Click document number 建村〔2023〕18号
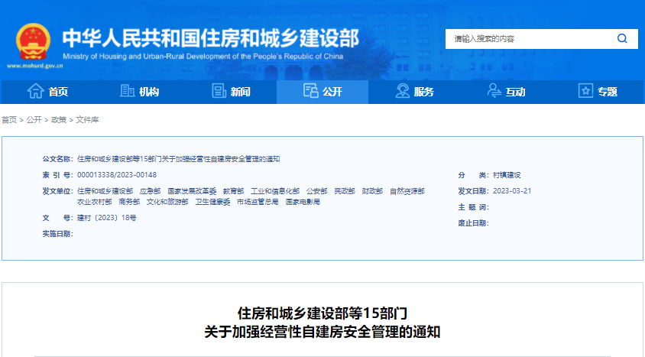Image resolution: width=645 pixels, height=357 pixels. tap(107, 218)
